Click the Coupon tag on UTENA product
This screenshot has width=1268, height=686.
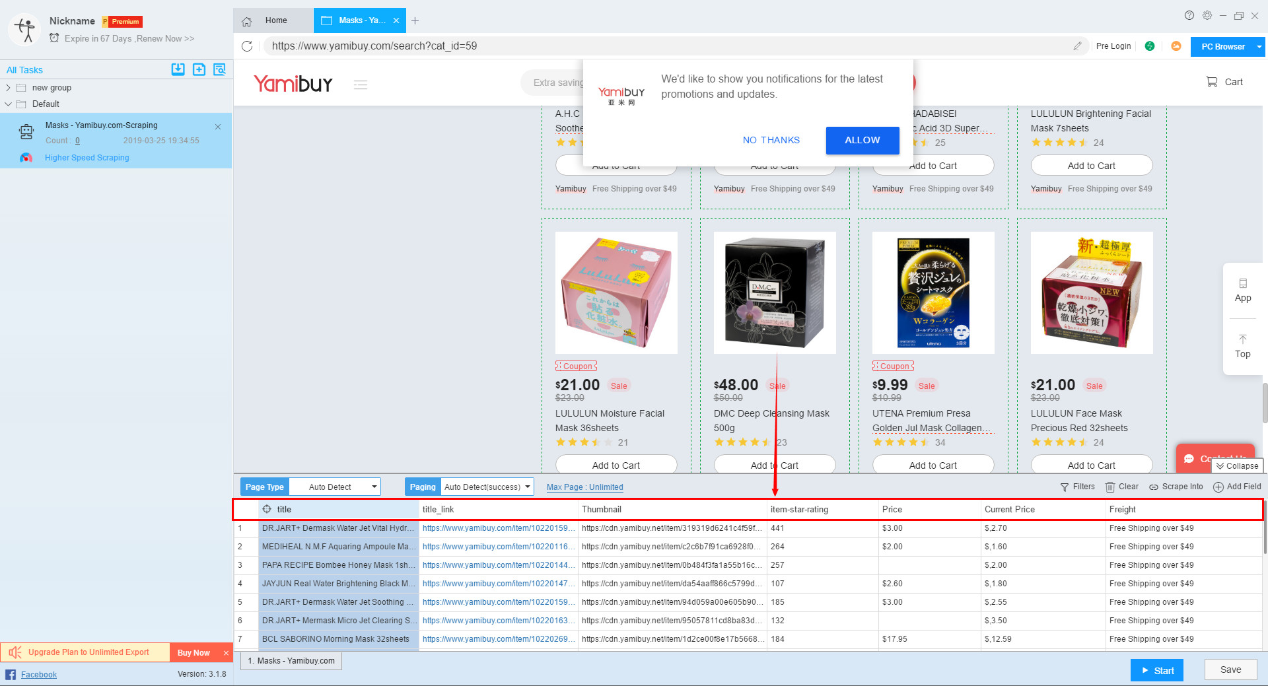tap(894, 366)
